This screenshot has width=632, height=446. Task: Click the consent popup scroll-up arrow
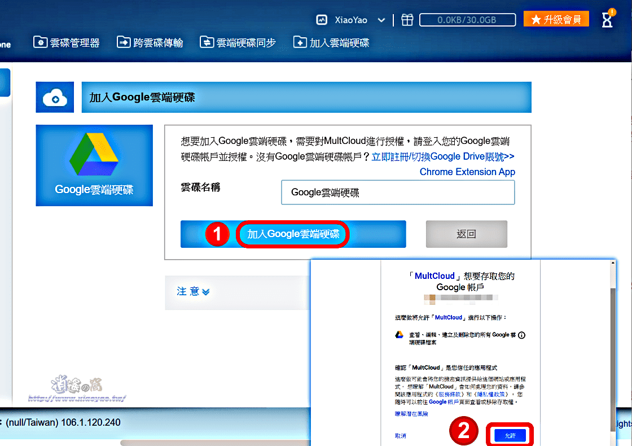(613, 263)
